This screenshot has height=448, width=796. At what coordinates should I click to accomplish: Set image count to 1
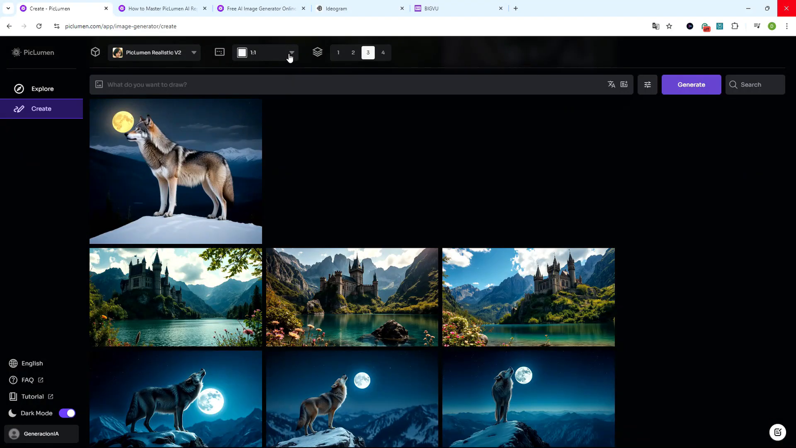click(338, 53)
